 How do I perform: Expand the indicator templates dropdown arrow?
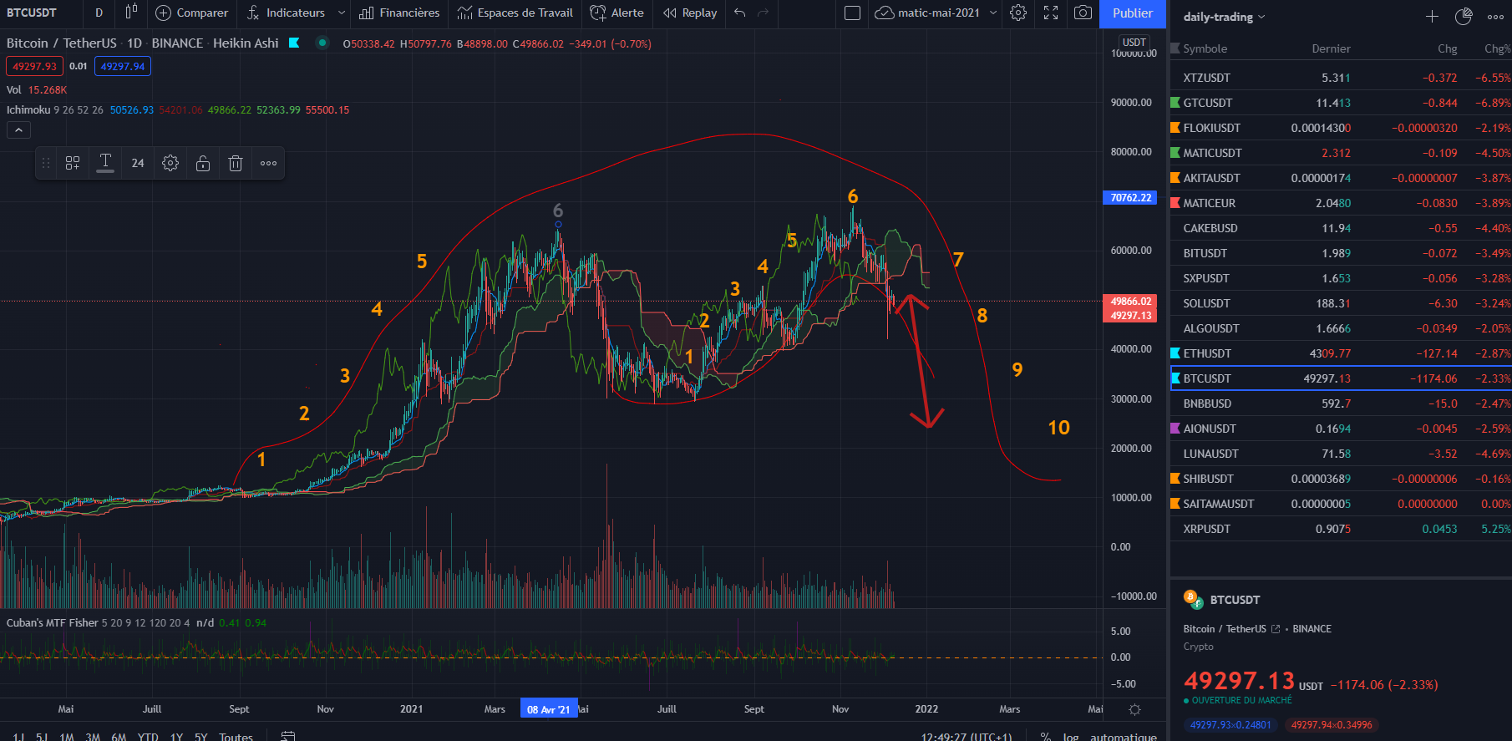342,13
